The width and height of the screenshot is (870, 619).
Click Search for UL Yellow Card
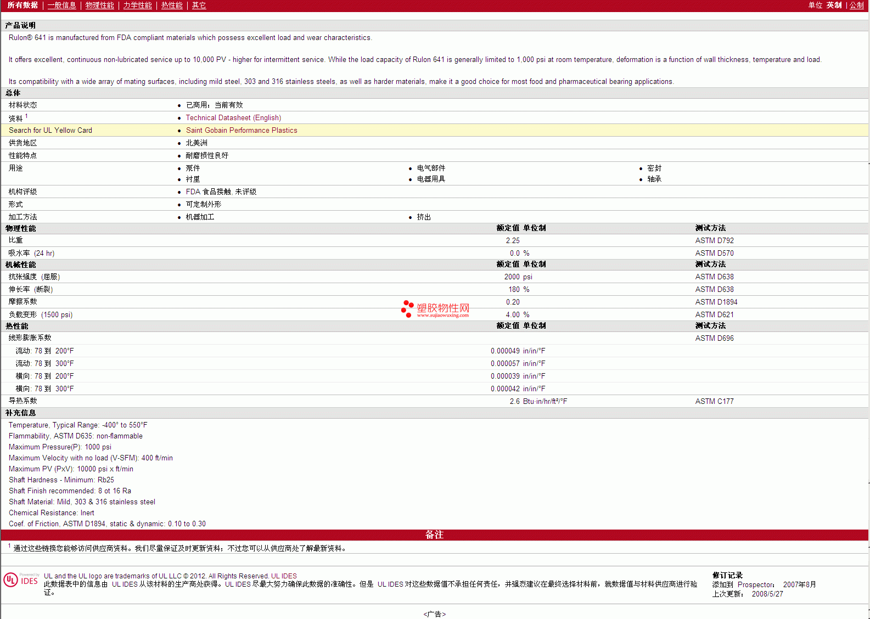click(x=50, y=130)
